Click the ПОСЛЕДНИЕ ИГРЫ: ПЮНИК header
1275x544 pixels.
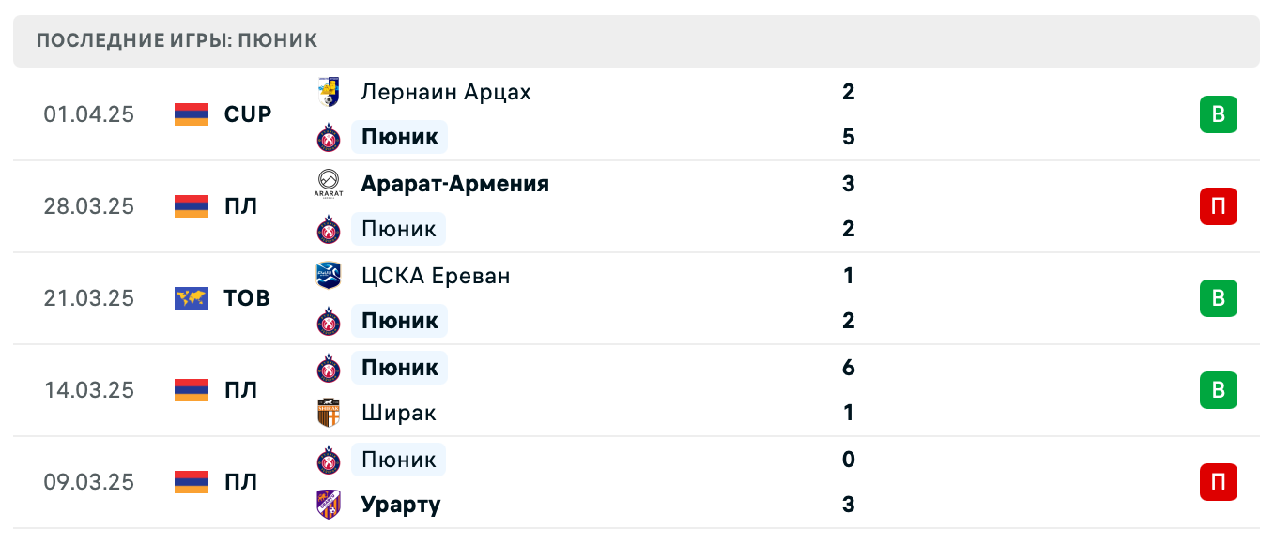click(x=177, y=40)
